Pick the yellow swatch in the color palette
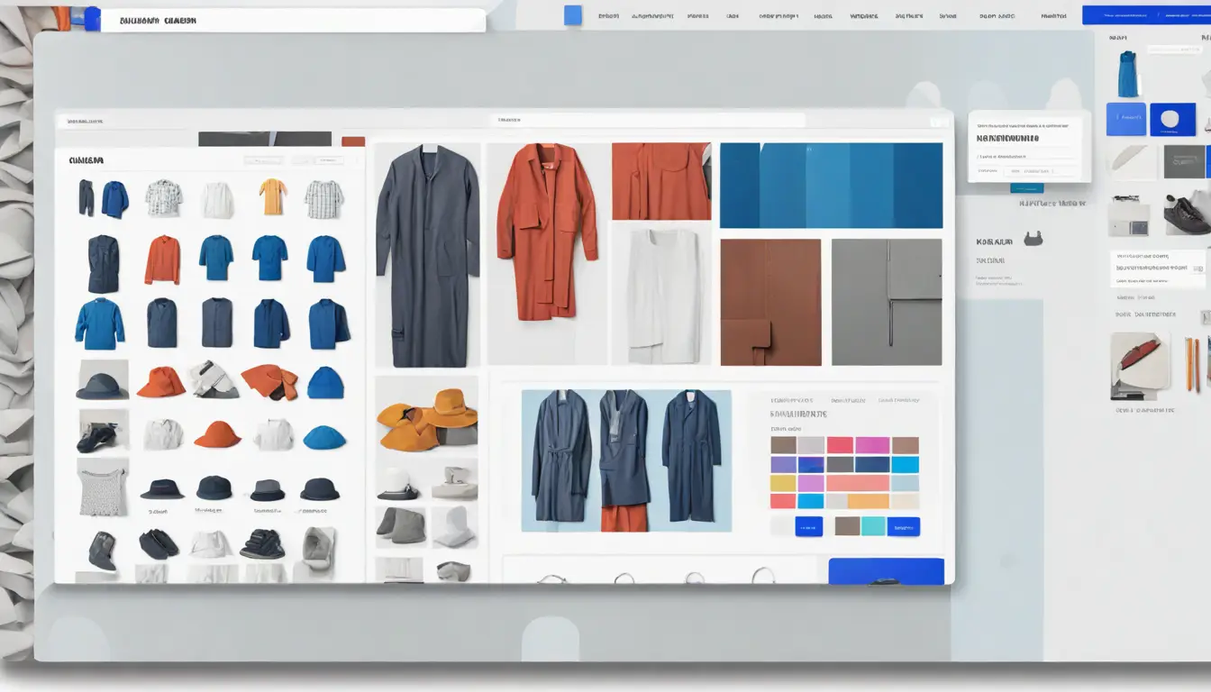1211x692 pixels. coord(783,483)
